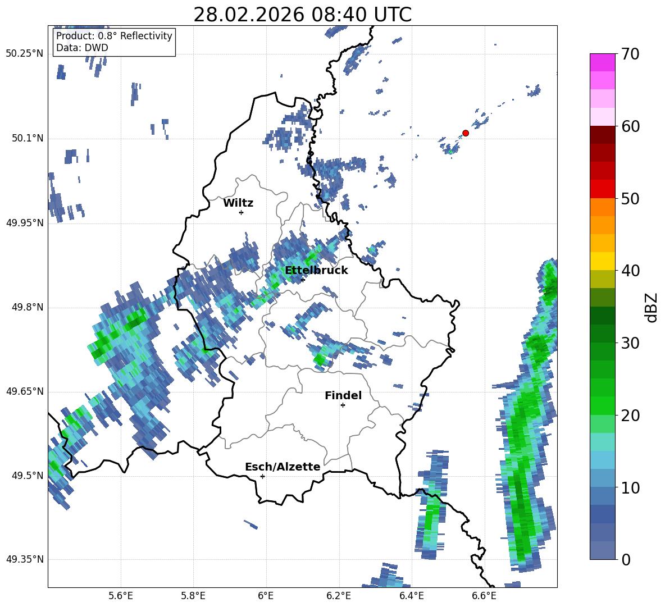This screenshot has height=607, width=665.
Task: Click the Wiltz station cross marker
Action: coord(242,212)
